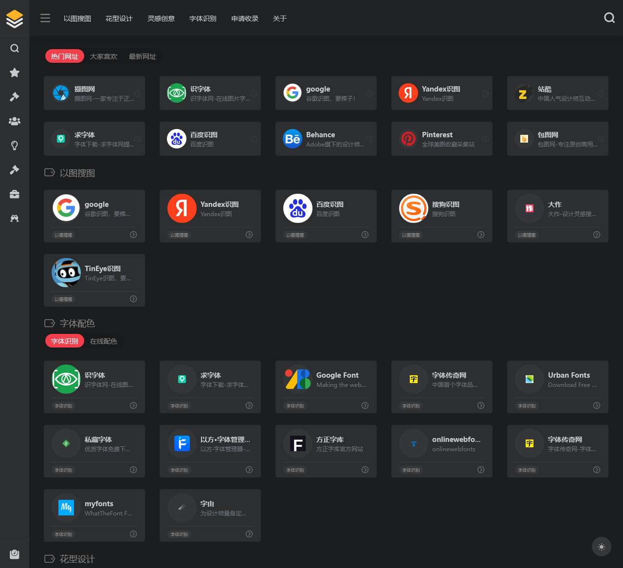This screenshot has height=568, width=623.
Task: Click the 字由 logo icon
Action: click(x=182, y=508)
